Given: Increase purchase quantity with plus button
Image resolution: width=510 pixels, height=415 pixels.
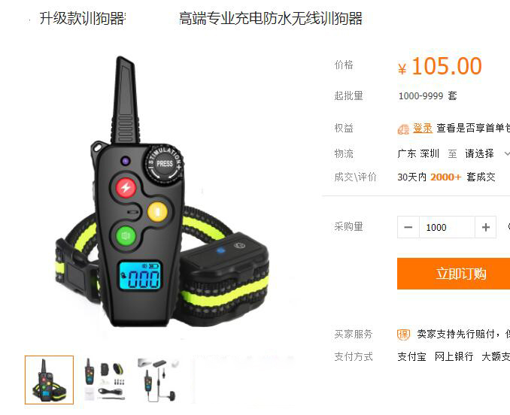Looking at the screenshot, I should click(486, 227).
